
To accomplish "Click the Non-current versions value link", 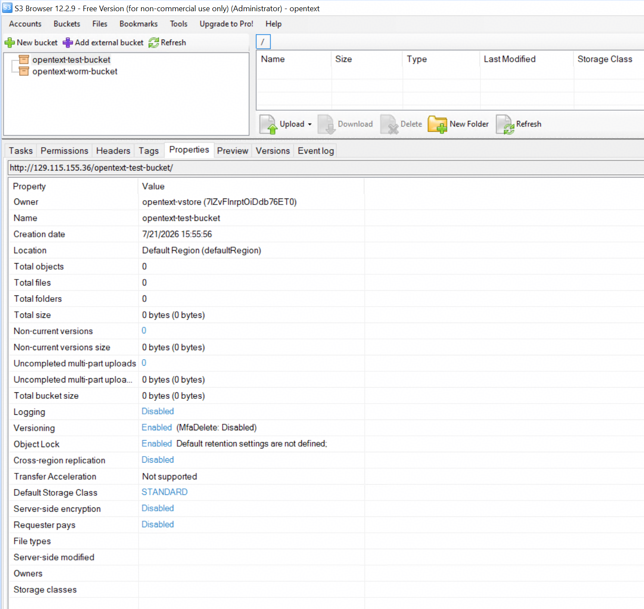I will [x=144, y=330].
